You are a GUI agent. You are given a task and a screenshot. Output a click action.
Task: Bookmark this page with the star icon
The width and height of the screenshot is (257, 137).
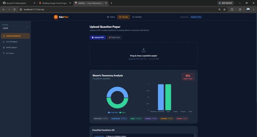click(224, 10)
